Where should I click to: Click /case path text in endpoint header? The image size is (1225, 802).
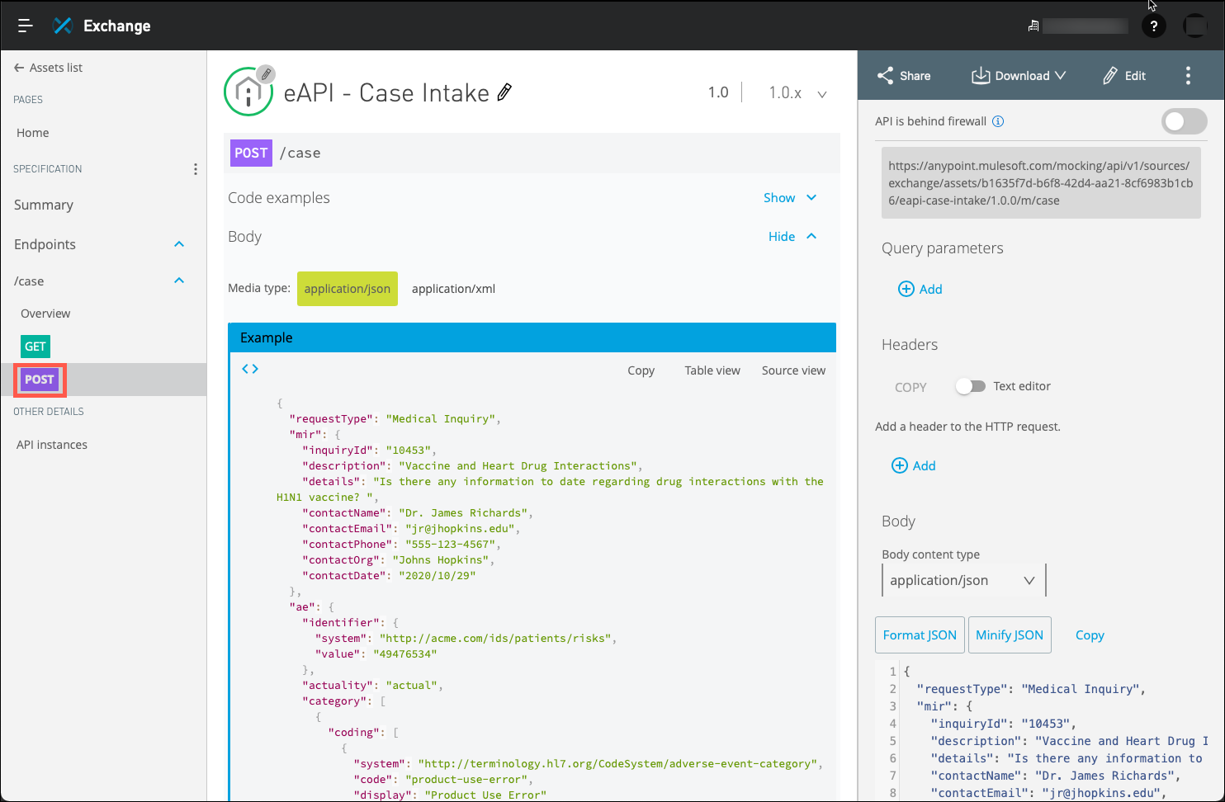pyautogui.click(x=300, y=153)
